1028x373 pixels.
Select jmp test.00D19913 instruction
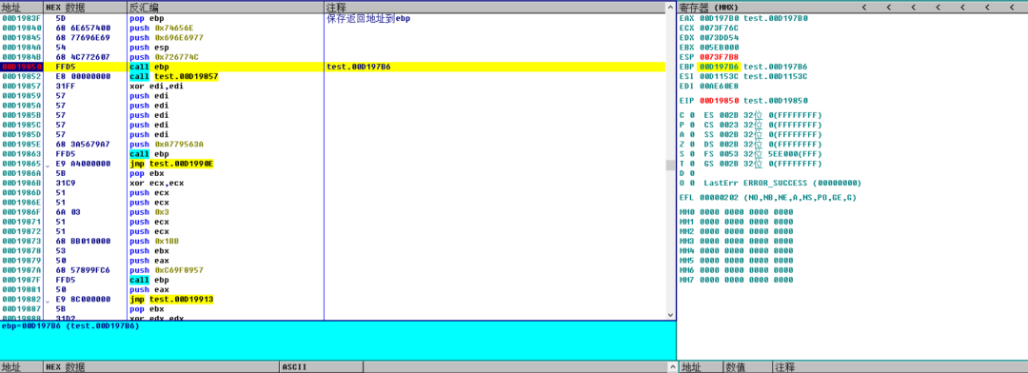point(171,299)
